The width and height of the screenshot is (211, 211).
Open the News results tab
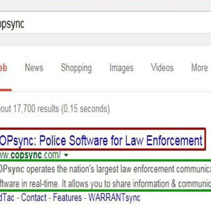[x=34, y=68]
